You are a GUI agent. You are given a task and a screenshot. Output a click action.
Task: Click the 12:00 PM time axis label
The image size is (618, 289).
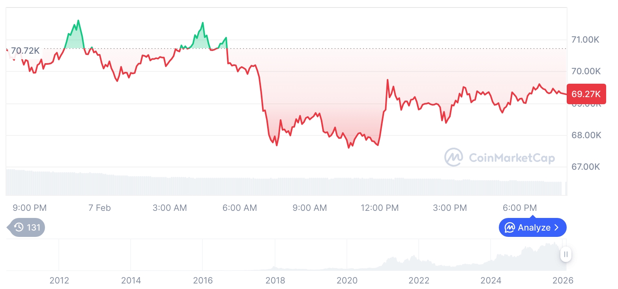tap(380, 208)
